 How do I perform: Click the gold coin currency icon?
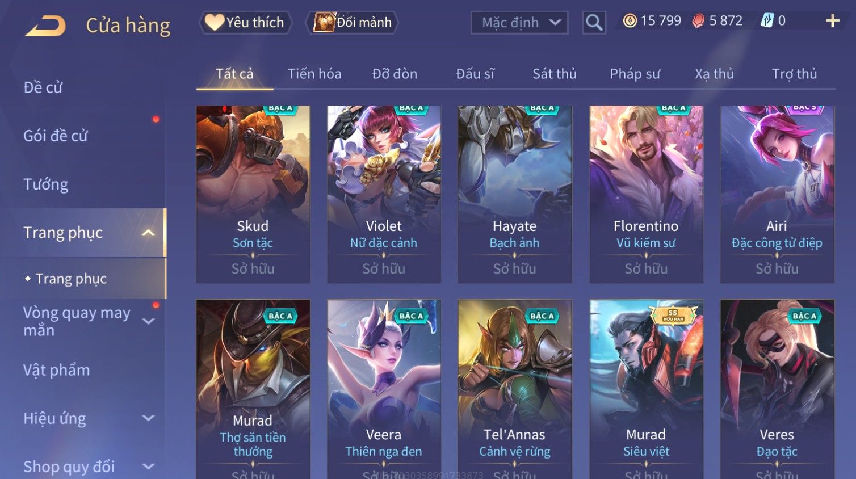pyautogui.click(x=630, y=21)
